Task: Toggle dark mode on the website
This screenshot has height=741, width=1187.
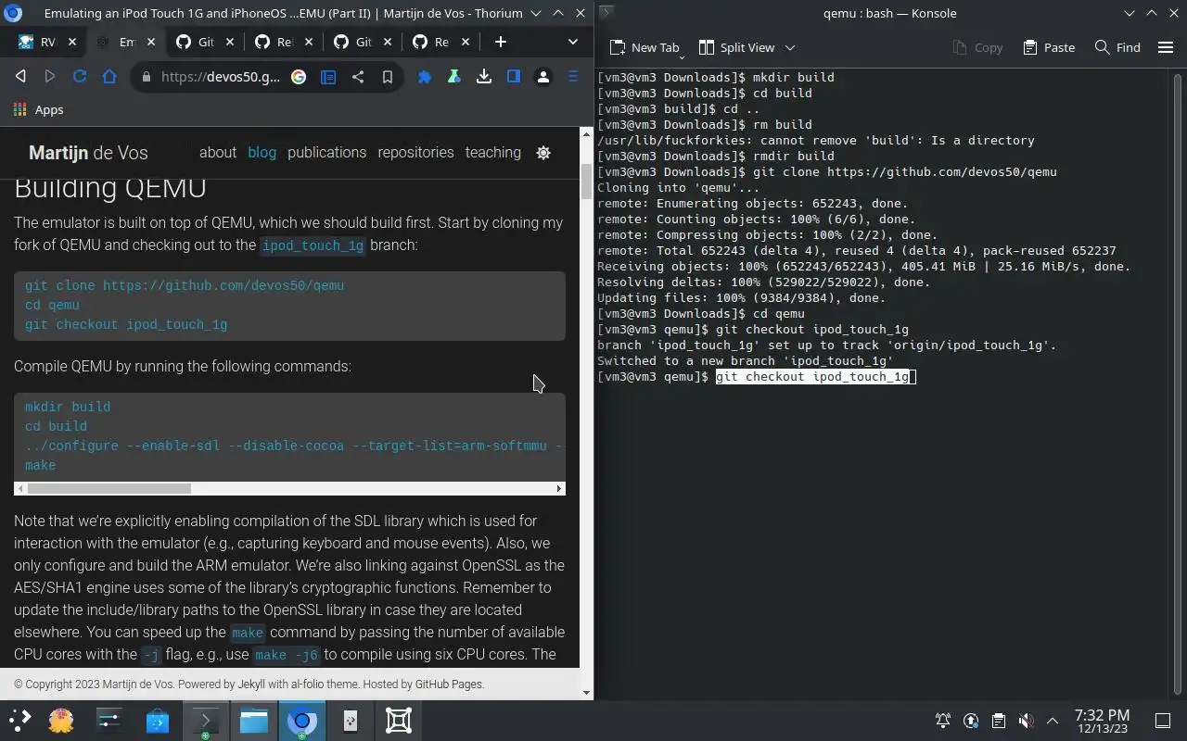Action: (543, 153)
